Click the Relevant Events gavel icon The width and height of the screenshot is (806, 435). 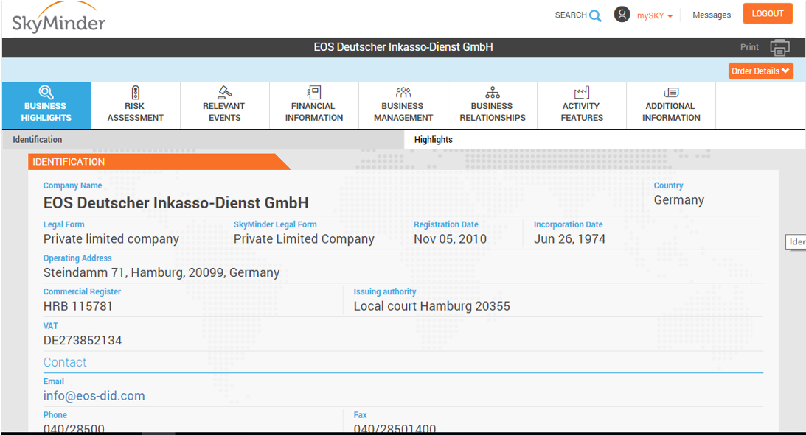tap(224, 92)
